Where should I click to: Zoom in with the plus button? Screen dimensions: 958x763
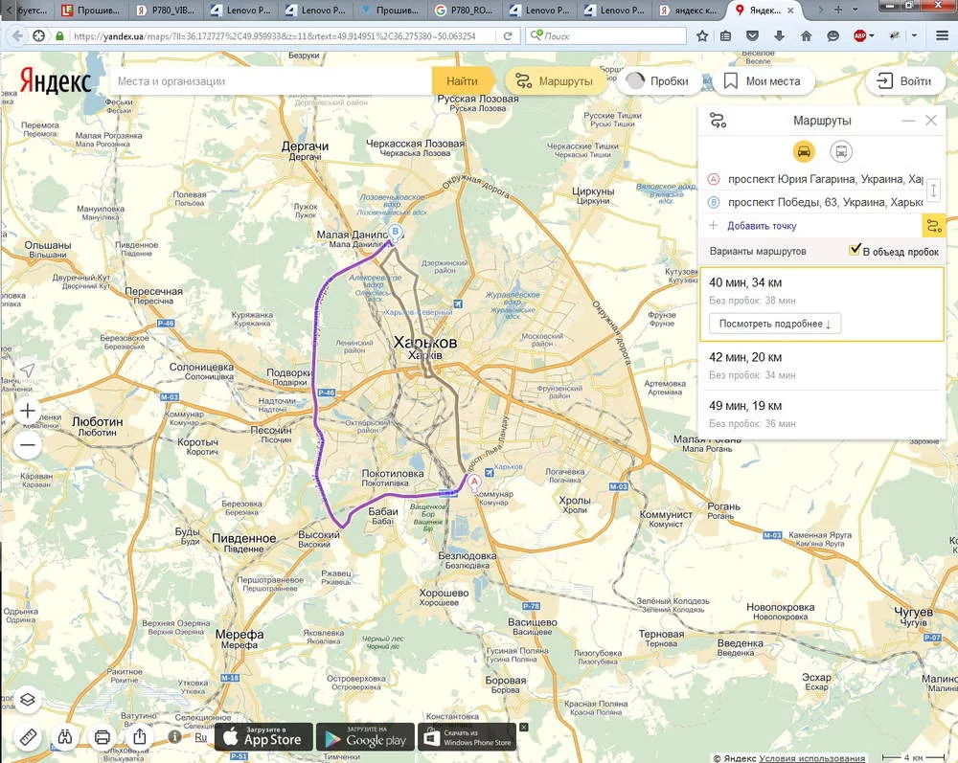pos(28,411)
